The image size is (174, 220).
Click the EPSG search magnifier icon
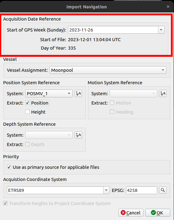pyautogui.click(x=163, y=190)
